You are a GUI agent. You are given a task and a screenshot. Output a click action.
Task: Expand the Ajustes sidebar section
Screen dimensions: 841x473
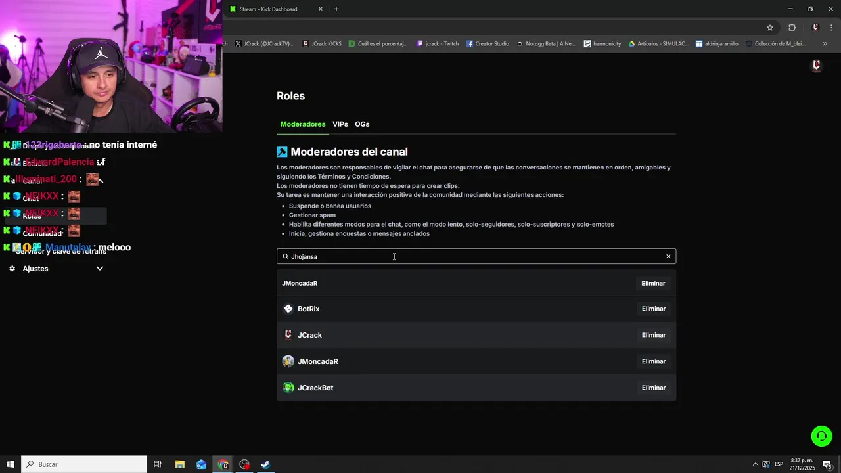100,268
